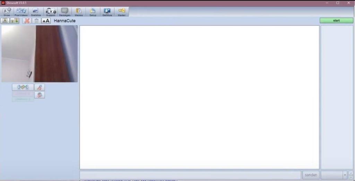Open the Show toolbar section
The image size is (355, 181).
7,12
